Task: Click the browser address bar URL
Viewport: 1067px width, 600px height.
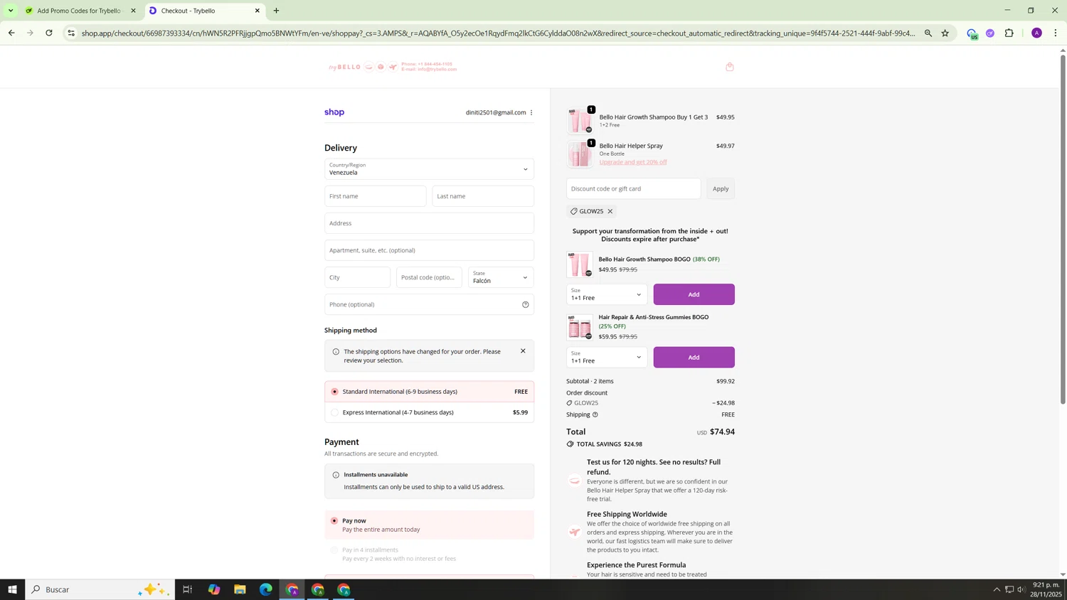Action: tap(498, 33)
